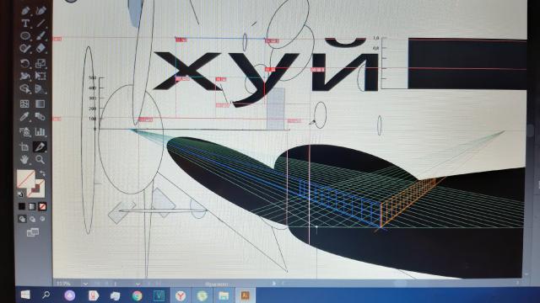Open the zoom level dropdown
This screenshot has width=540, height=303.
pos(85,284)
